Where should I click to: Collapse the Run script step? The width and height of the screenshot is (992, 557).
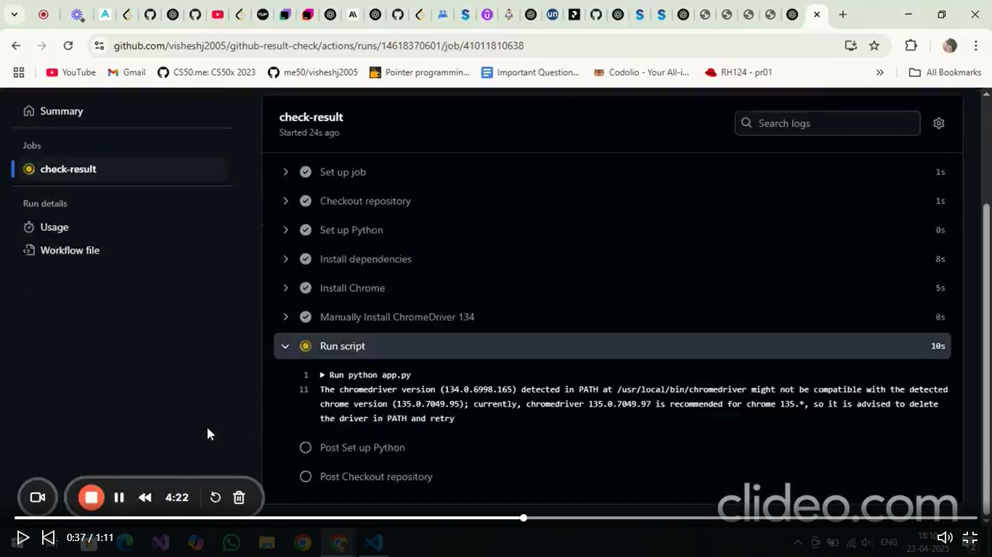click(x=285, y=347)
